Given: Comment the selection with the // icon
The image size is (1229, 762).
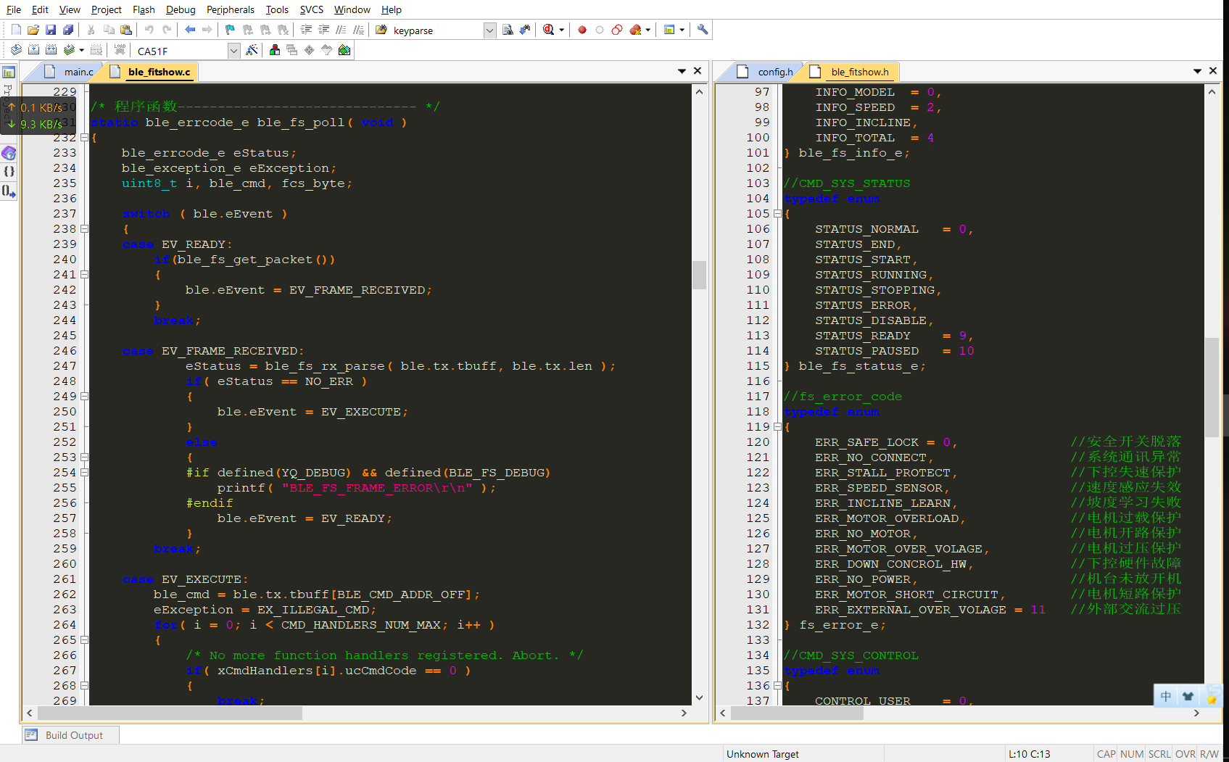Looking at the screenshot, I should tap(341, 30).
